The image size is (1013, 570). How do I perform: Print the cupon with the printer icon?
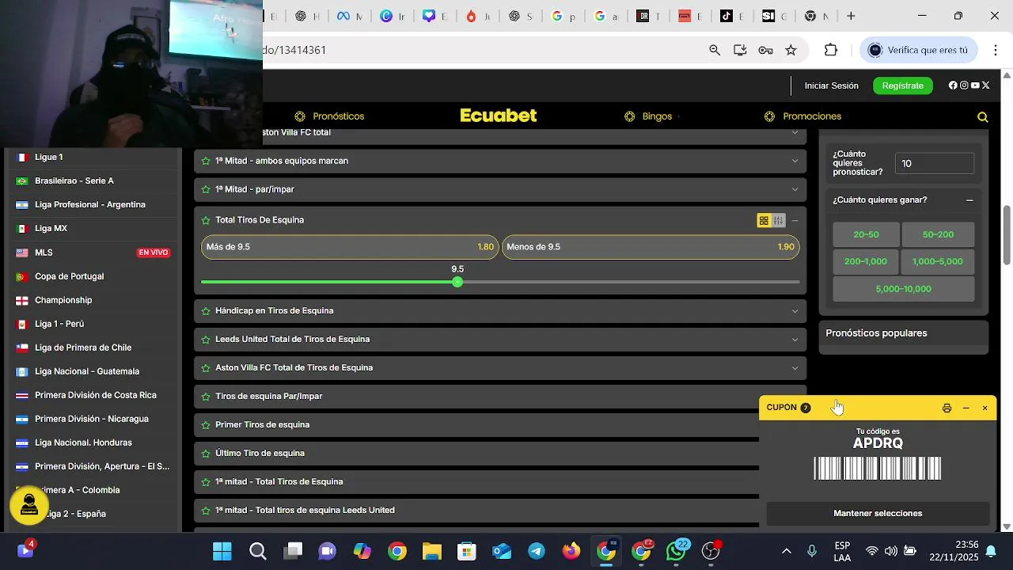(x=947, y=408)
